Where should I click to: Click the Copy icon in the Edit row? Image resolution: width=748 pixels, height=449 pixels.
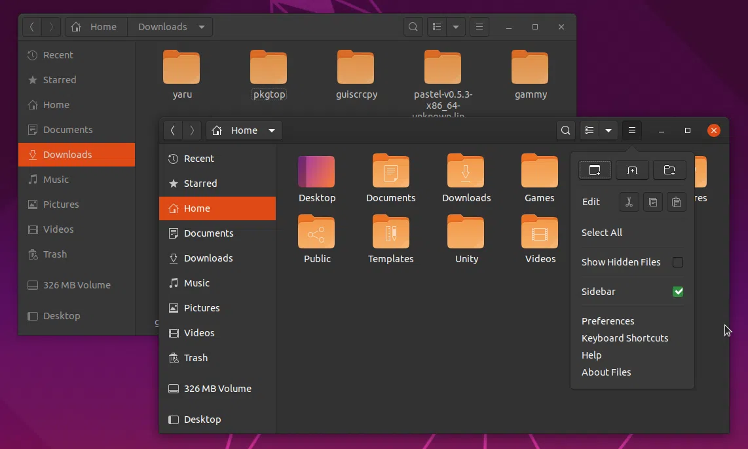coord(652,202)
